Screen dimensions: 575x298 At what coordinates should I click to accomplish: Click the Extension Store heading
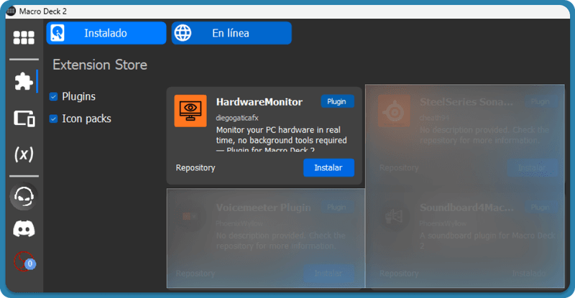(100, 65)
